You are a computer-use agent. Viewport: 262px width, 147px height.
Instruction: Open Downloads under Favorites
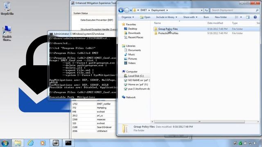134,33
